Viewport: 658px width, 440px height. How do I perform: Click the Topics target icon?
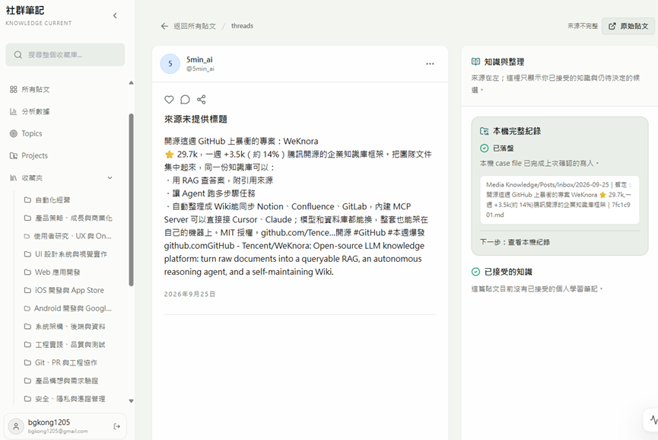click(x=14, y=133)
